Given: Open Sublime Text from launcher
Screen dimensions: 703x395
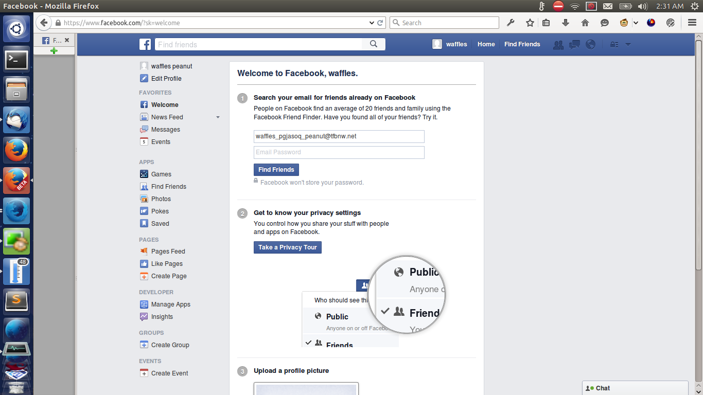Looking at the screenshot, I should click(x=17, y=301).
